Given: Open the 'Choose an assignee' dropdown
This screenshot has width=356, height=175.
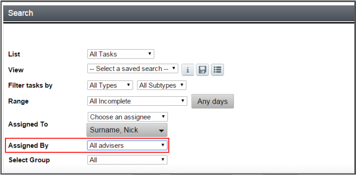Looking at the screenshot, I should click(127, 117).
